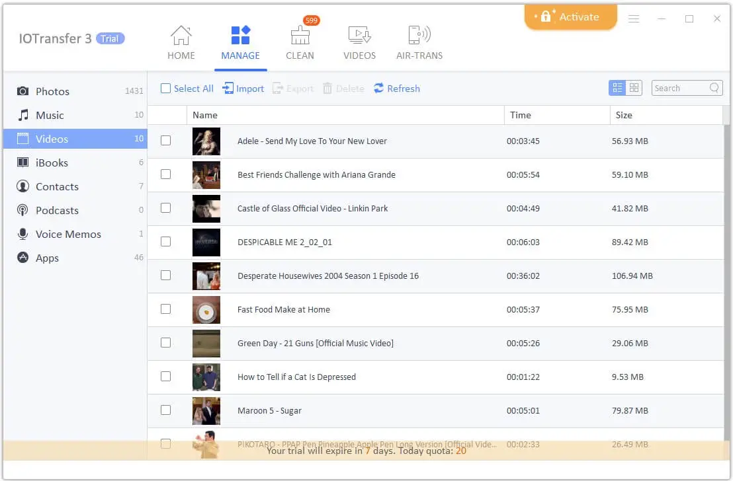Open iBooks in the sidebar
Viewport: 733px width, 481px height.
[75, 163]
